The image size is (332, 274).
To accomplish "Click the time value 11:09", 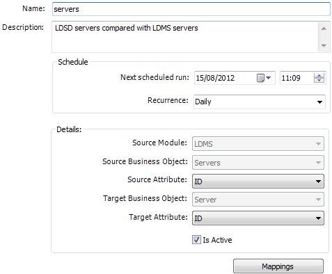I will pyautogui.click(x=291, y=78).
